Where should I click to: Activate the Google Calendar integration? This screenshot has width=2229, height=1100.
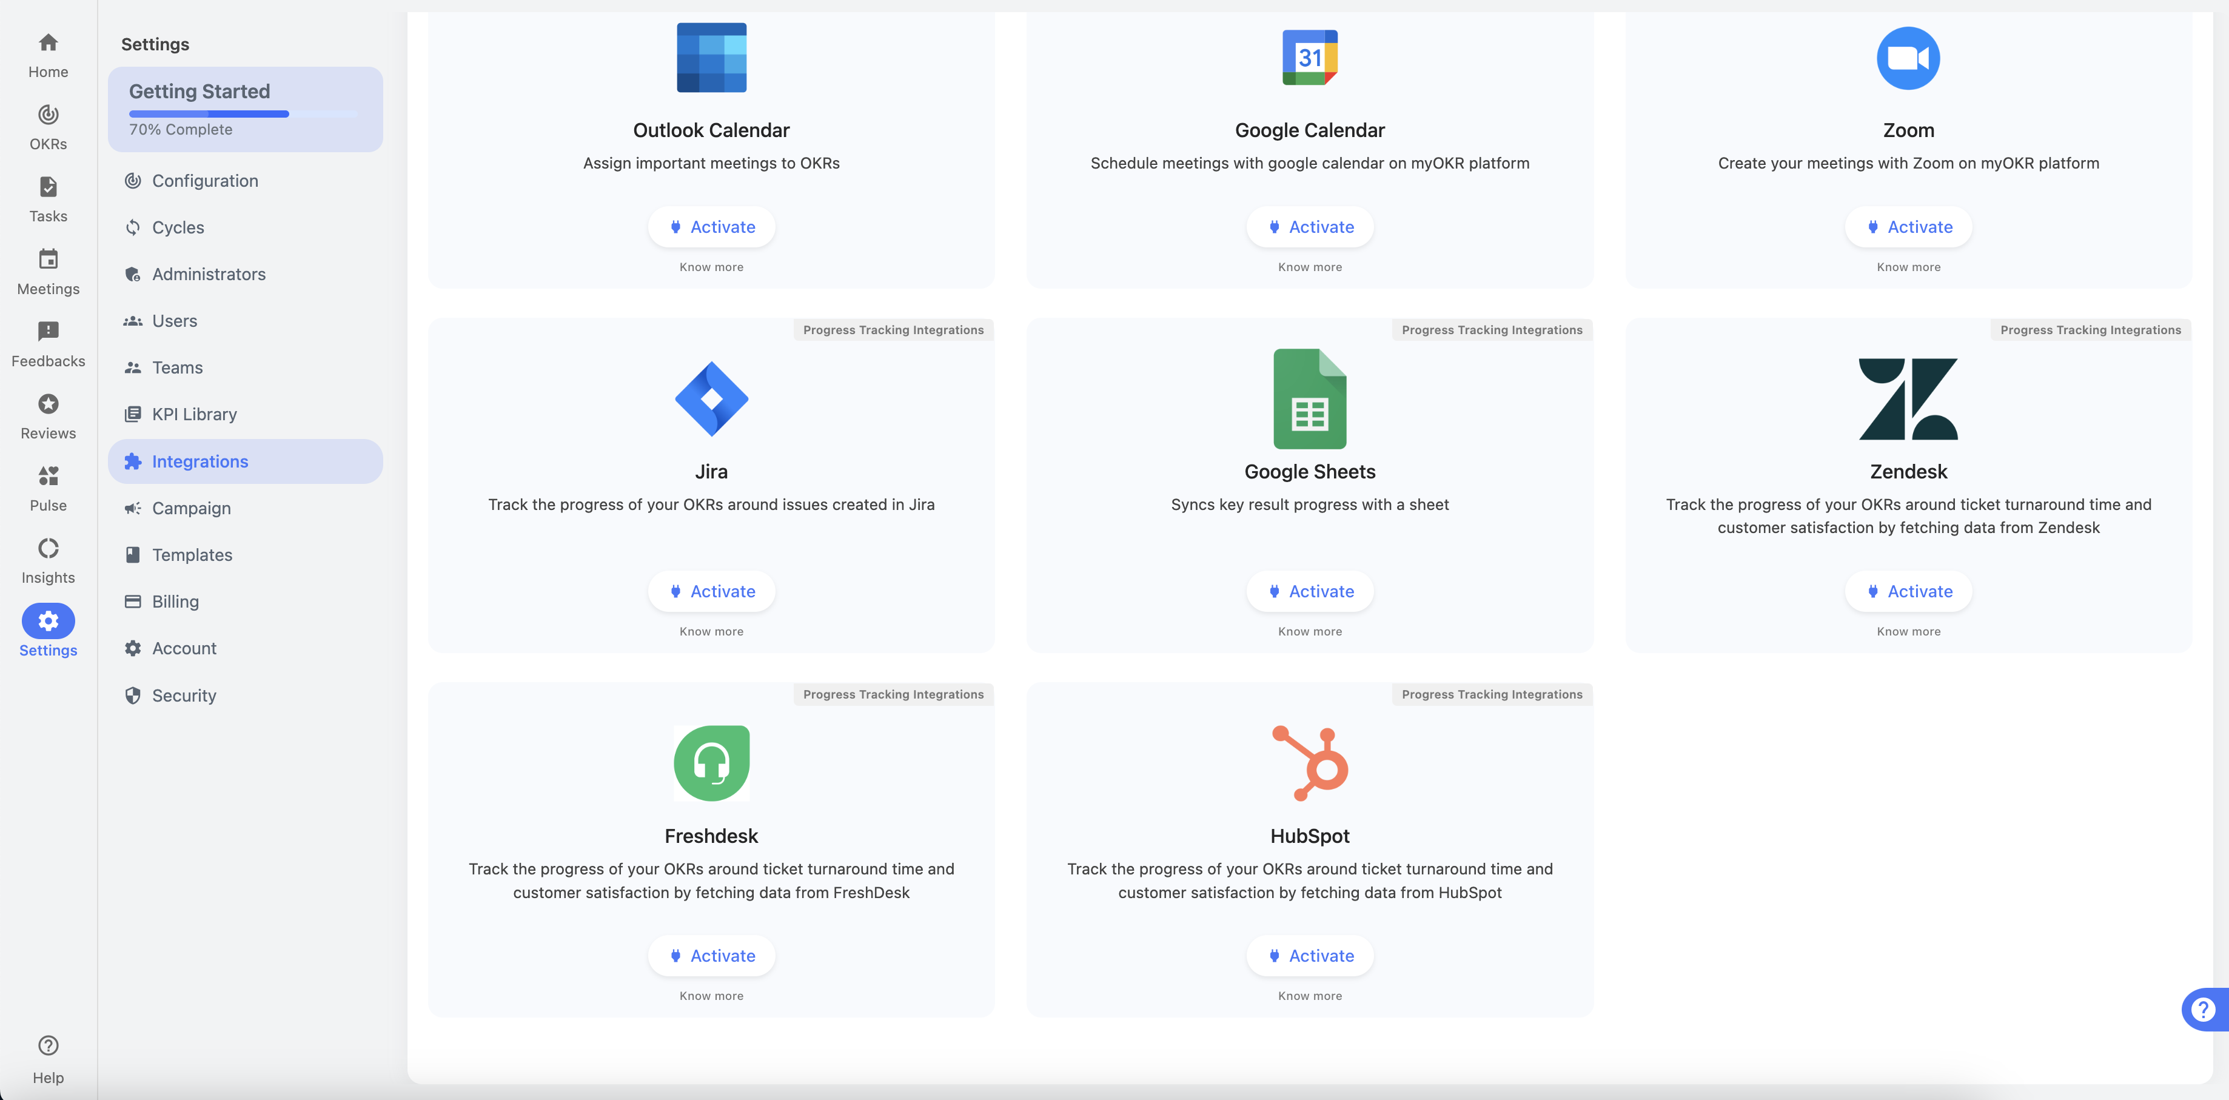coord(1309,227)
